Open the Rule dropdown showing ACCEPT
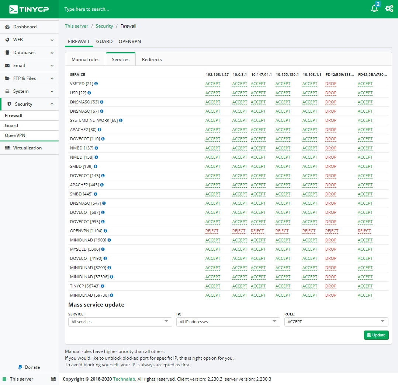Viewport: 398px width, 385px height. (336, 322)
